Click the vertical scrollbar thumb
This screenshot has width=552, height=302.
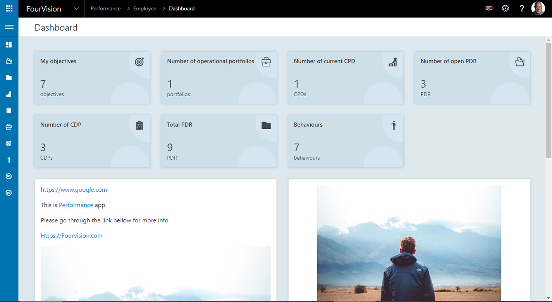pos(549,101)
